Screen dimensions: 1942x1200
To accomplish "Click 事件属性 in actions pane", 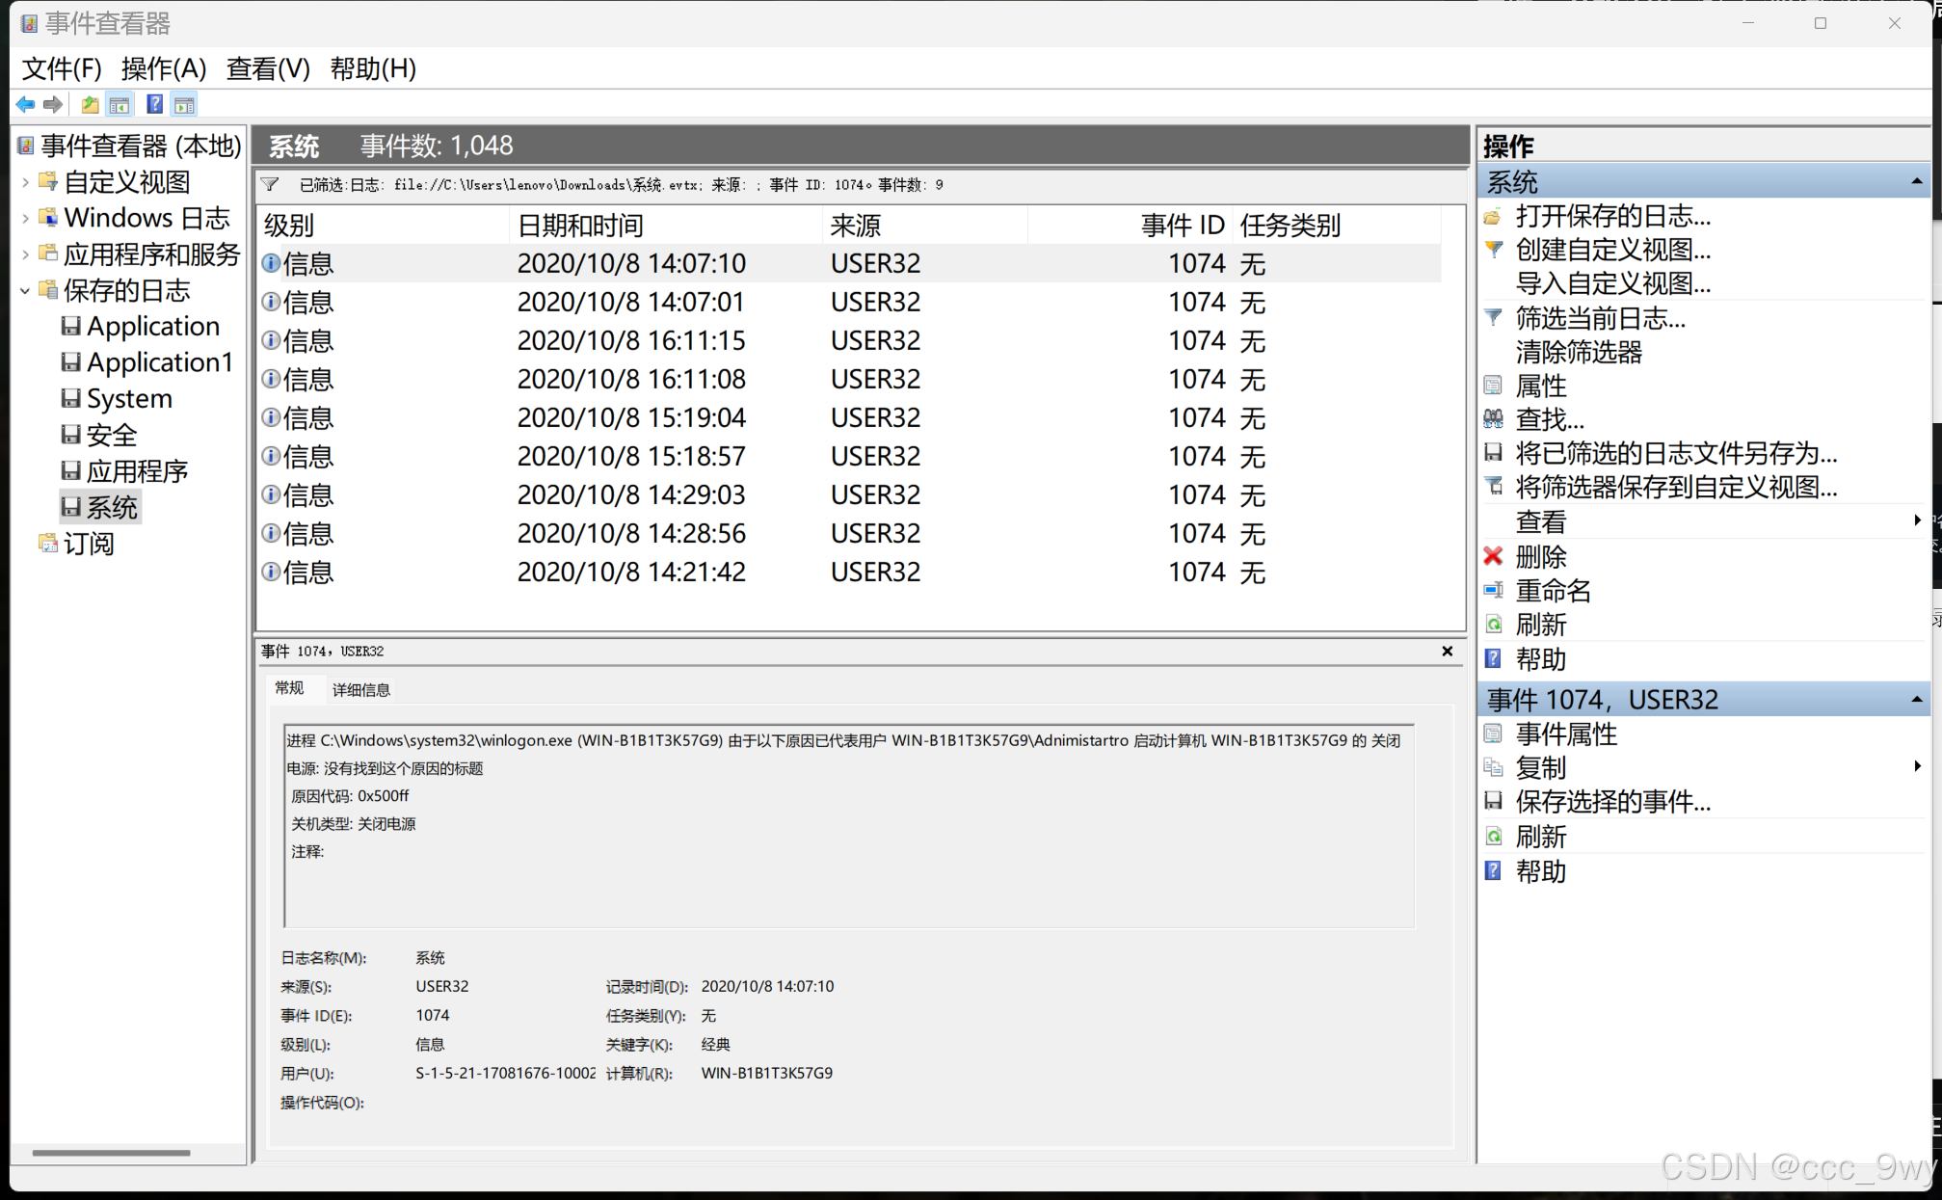I will (x=1565, y=733).
